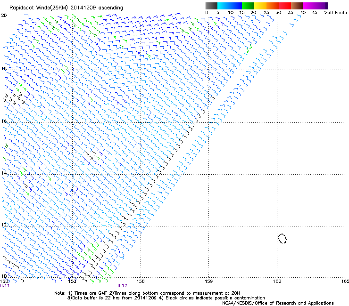Image resolution: width=349 pixels, height=306 pixels.
Task: Click the longitude label 156
Action: (141, 282)
